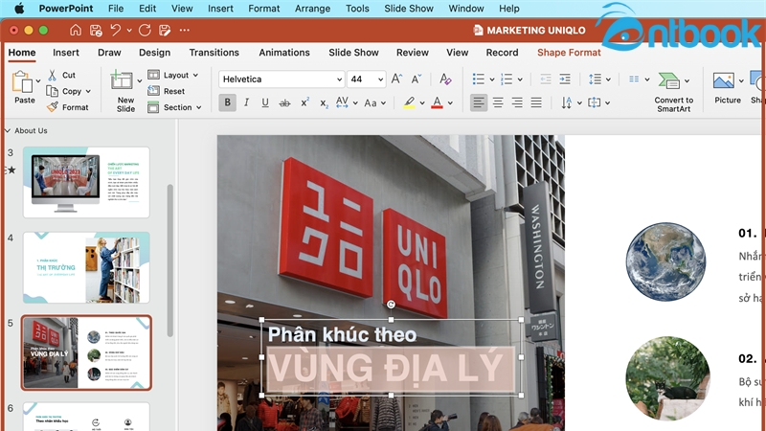
Task: Click the Save icon in title bar
Action: pyautogui.click(x=96, y=31)
